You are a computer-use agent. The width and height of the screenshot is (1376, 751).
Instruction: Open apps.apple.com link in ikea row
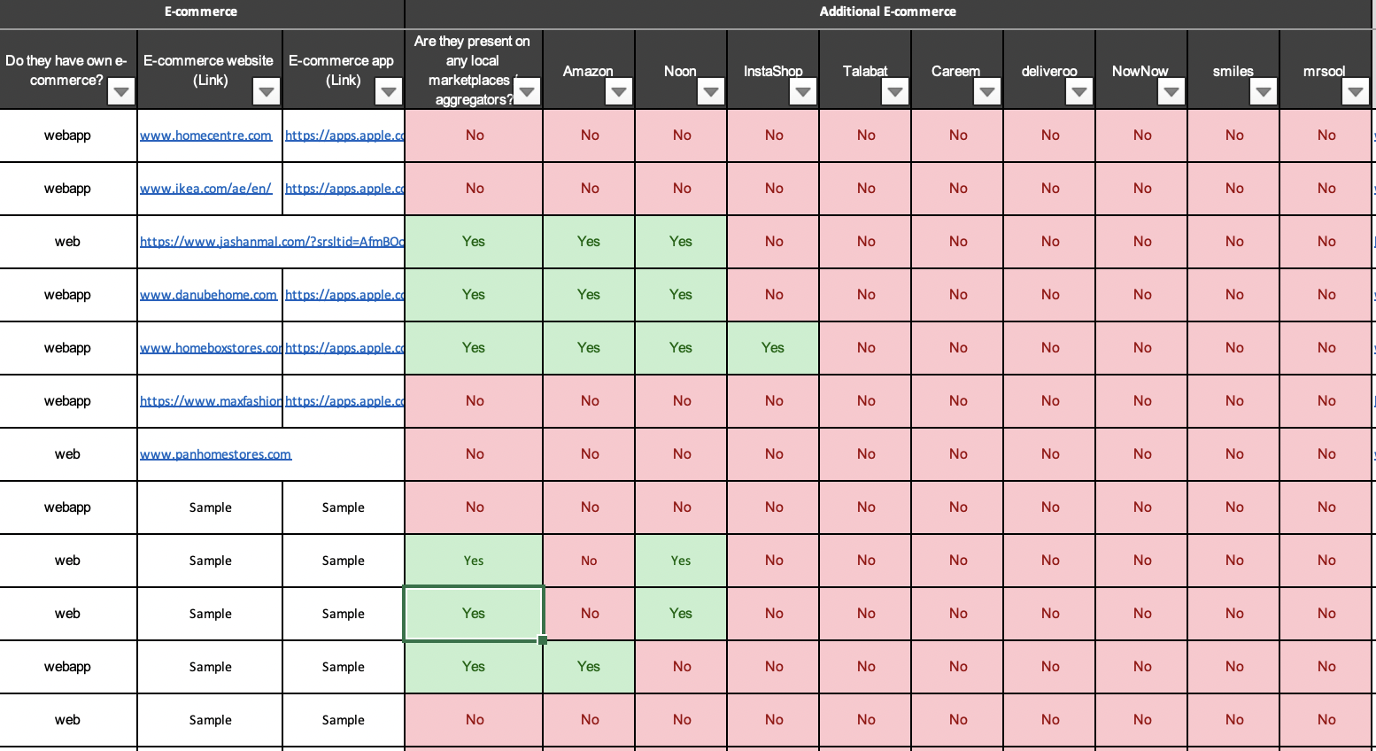344,189
